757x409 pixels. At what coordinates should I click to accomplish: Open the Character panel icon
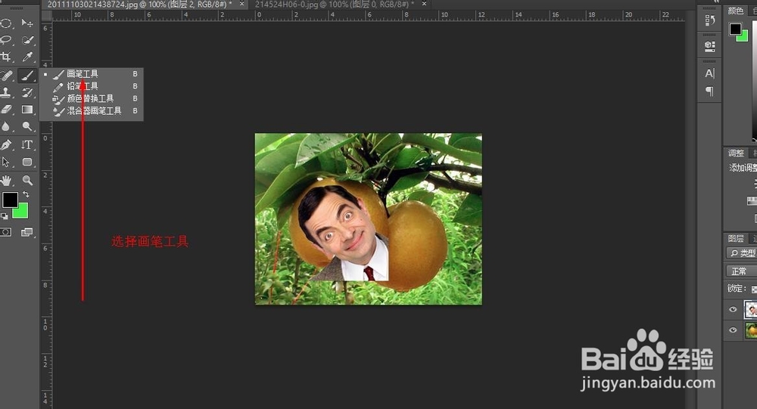coord(710,73)
